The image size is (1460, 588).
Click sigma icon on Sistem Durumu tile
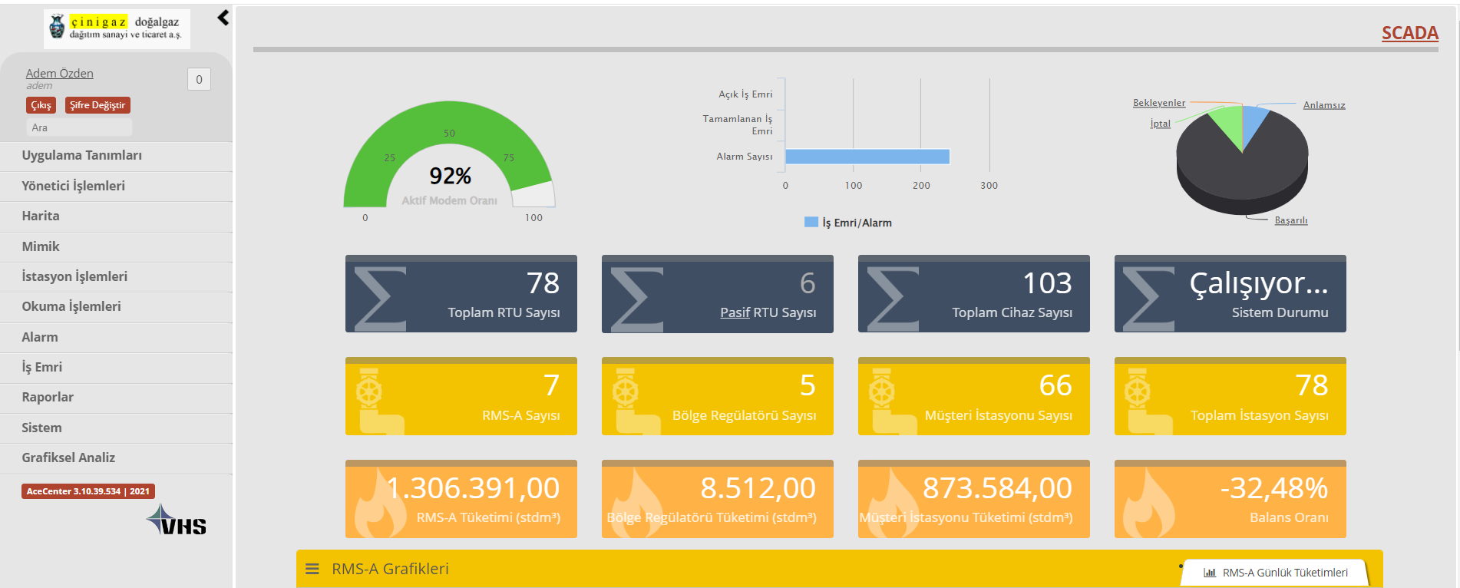click(x=1149, y=298)
